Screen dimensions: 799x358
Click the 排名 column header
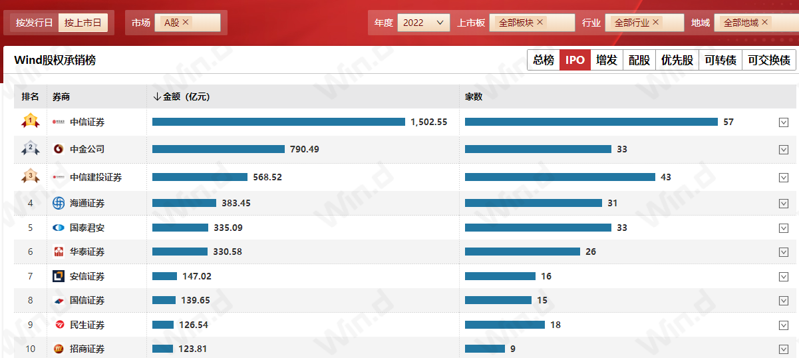pyautogui.click(x=30, y=96)
